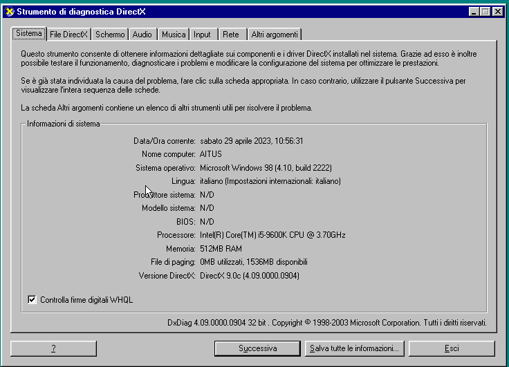Click the Versione DirectX label

pyautogui.click(x=167, y=276)
